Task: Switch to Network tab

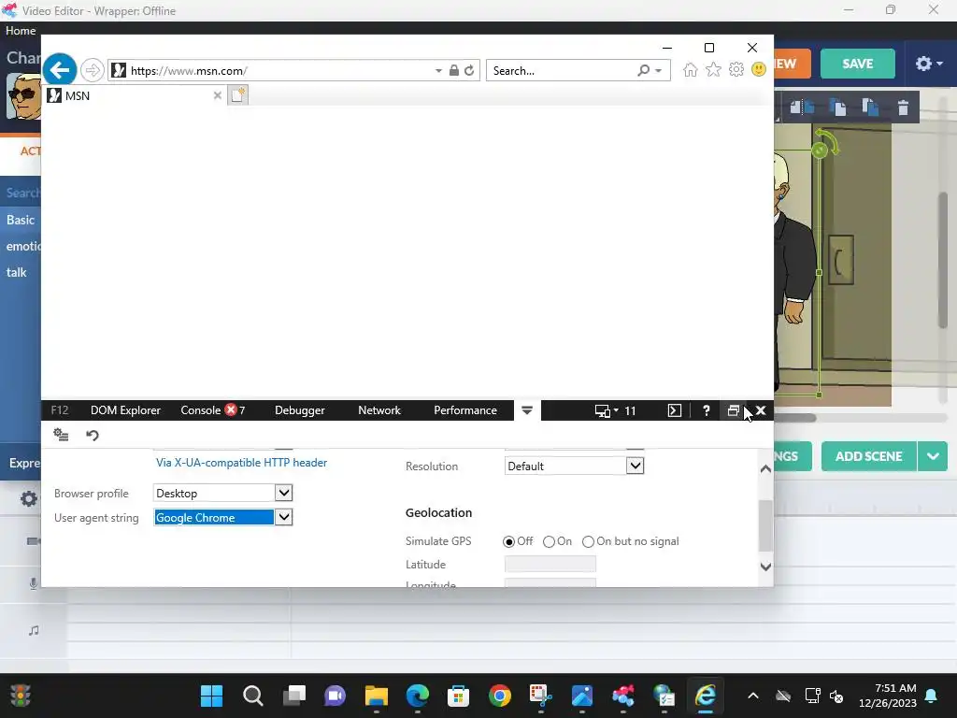Action: 379,410
